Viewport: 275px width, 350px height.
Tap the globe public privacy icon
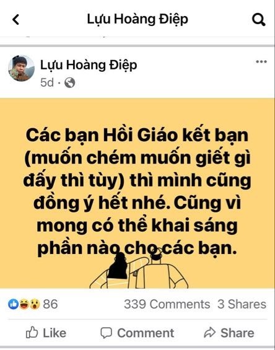69,83
